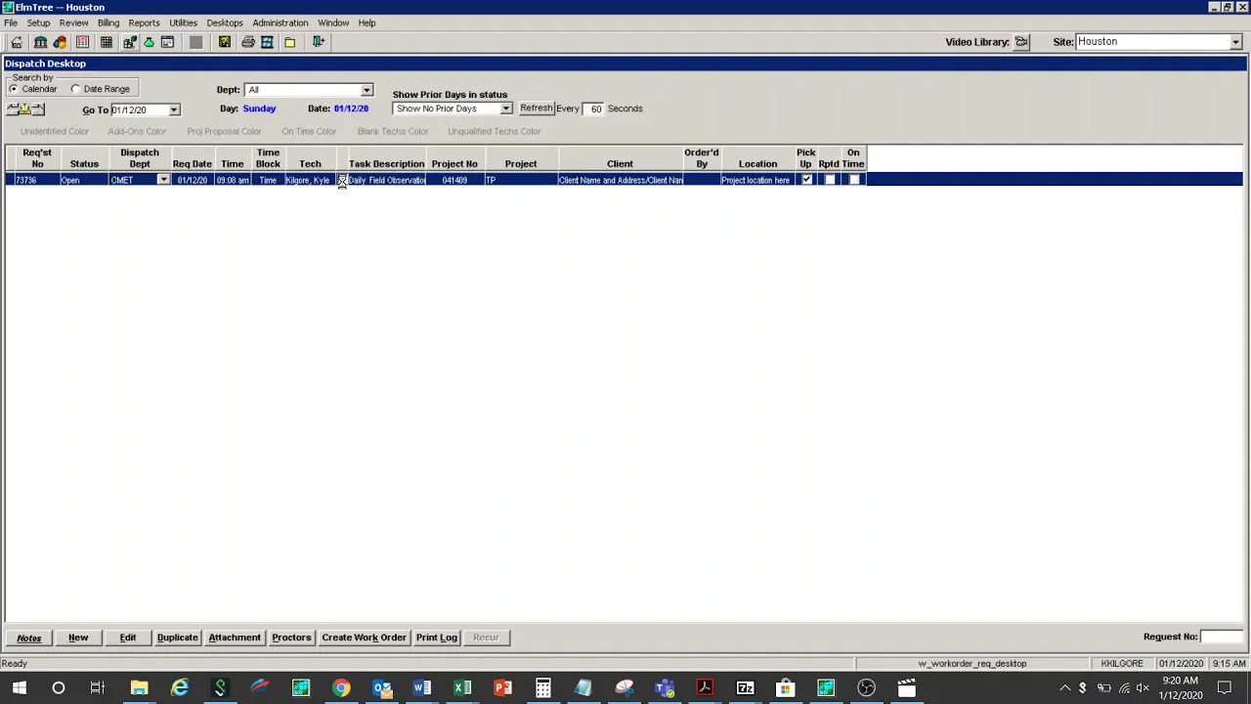
Task: Click the Request No input field
Action: pos(1222,637)
